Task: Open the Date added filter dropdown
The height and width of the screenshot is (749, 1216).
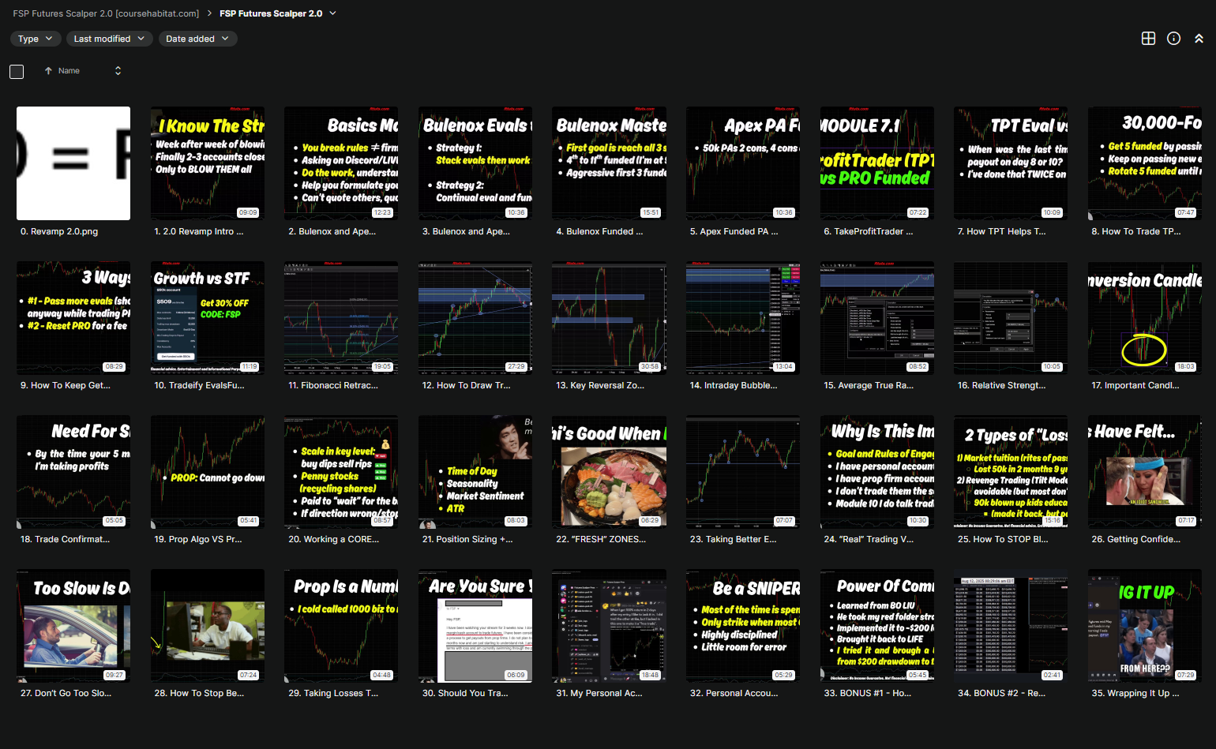Action: point(197,39)
